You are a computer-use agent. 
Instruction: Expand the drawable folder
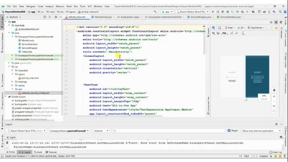click(12, 70)
